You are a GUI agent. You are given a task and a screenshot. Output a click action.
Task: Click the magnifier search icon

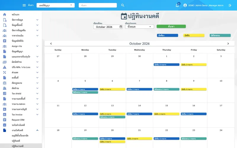pyautogui.click(x=123, y=5)
